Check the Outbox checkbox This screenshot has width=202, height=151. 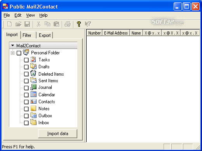(26, 116)
